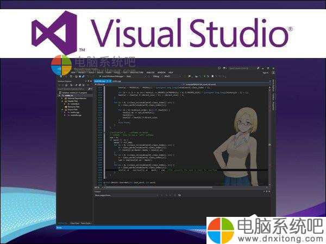The width and height of the screenshot is (326, 244).
Task: Select rnnlmlib.h in Solution Explorer
Action: tap(73, 104)
